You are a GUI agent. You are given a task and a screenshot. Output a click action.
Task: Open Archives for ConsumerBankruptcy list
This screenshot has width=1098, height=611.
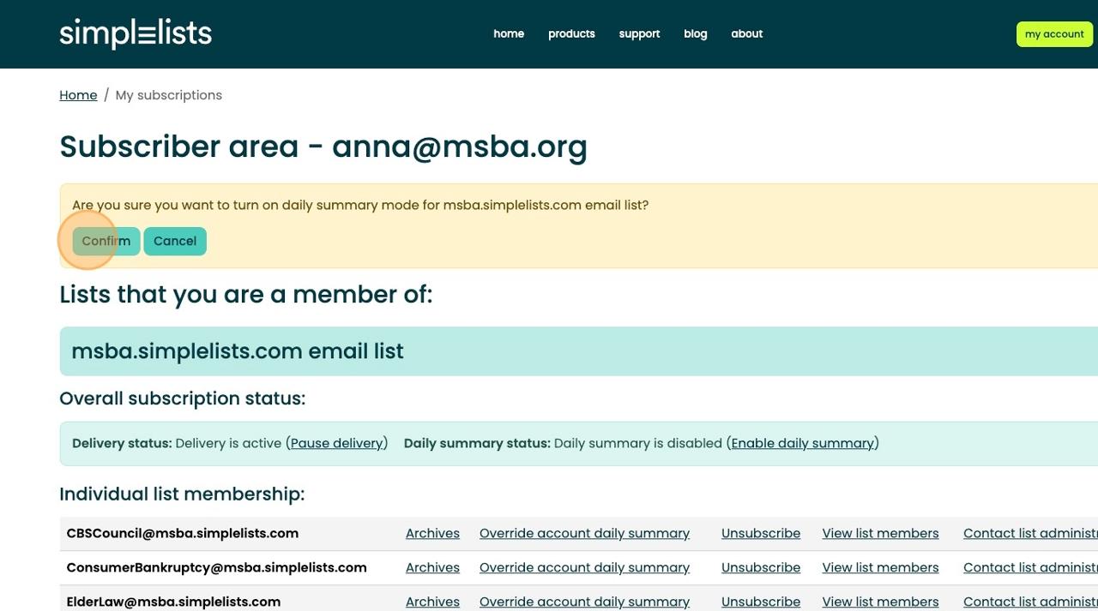pos(432,567)
